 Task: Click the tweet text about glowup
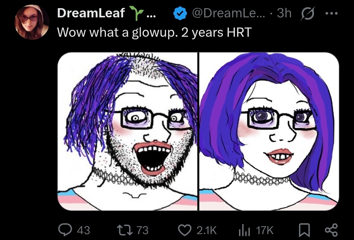point(154,32)
